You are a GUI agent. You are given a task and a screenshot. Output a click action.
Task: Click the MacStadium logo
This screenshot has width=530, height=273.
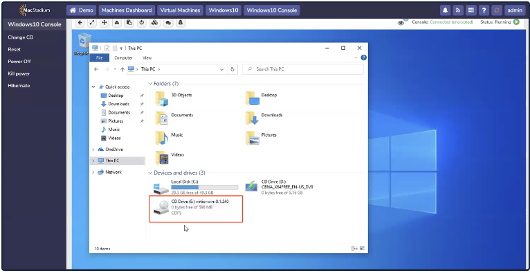point(35,10)
